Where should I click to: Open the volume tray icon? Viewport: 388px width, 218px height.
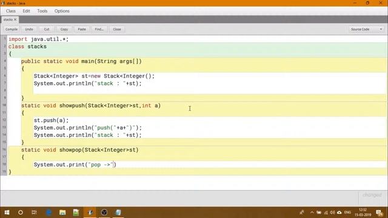332,213
